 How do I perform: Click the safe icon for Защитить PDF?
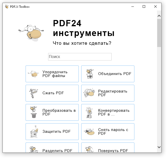tap(34, 131)
